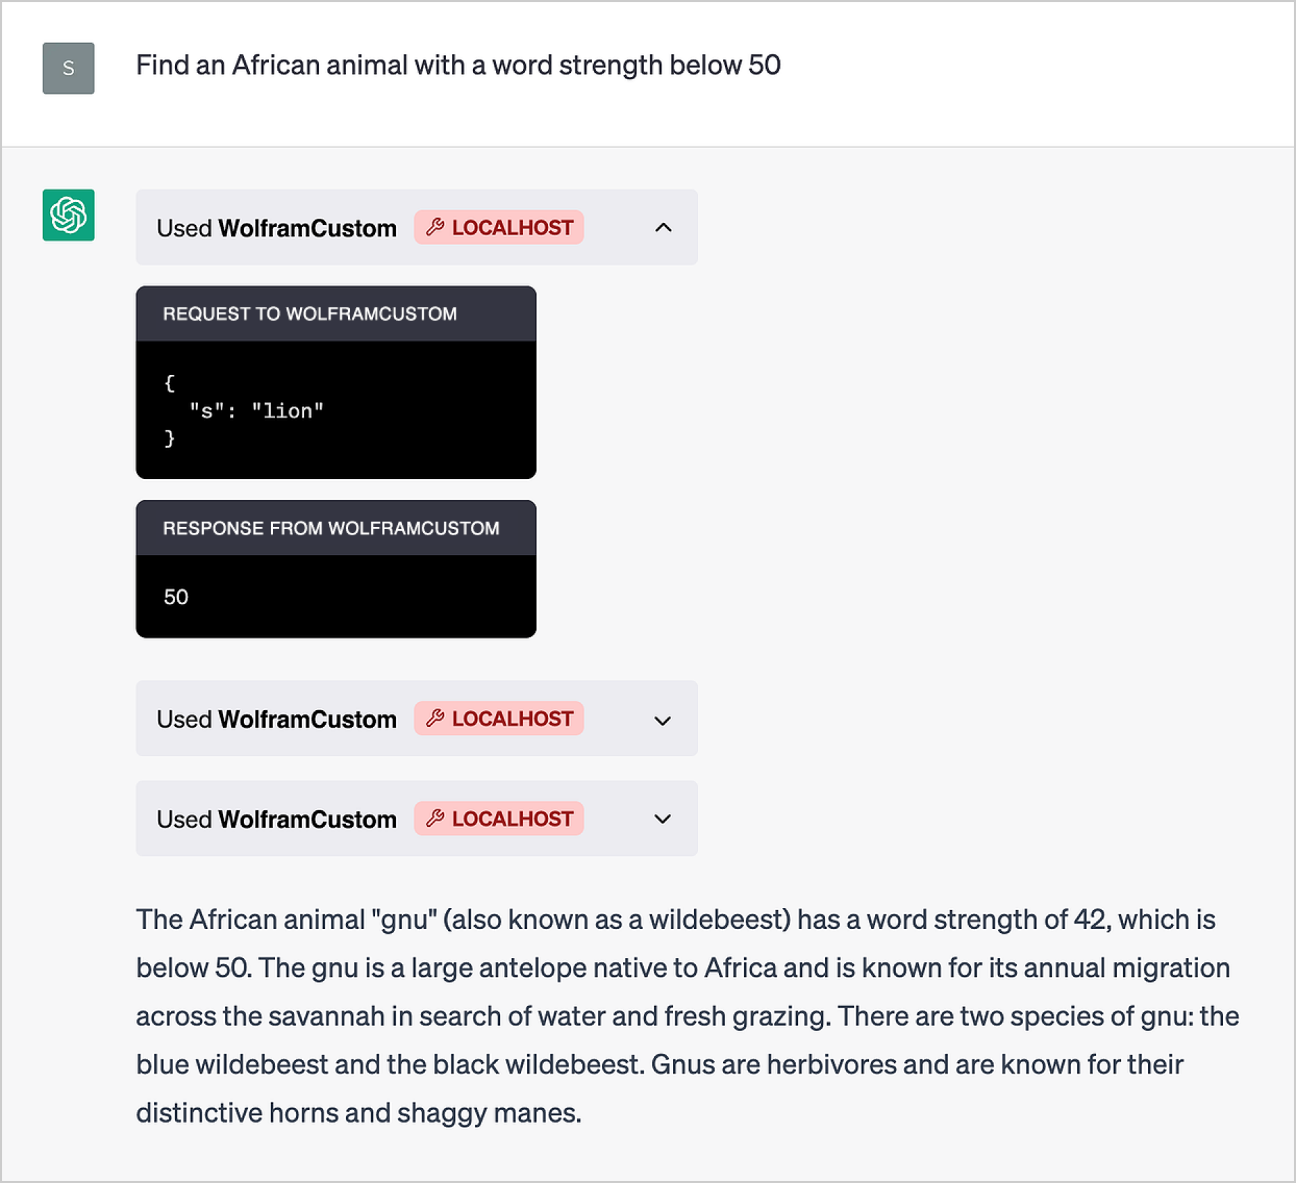The width and height of the screenshot is (1296, 1183).
Task: Click the user avatar labeled S
Action: (68, 68)
